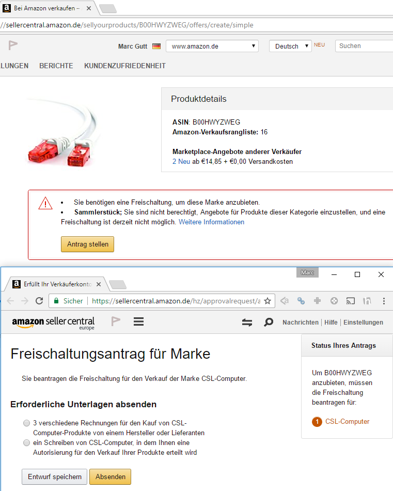Click the German flag next to Marc Gutt
The image size is (393, 491).
pos(156,47)
